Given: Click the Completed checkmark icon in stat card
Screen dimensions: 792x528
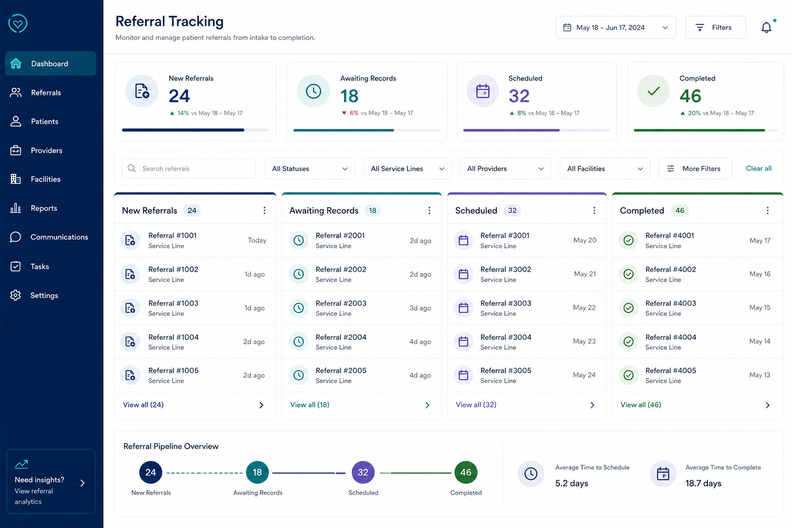Looking at the screenshot, I should [653, 91].
